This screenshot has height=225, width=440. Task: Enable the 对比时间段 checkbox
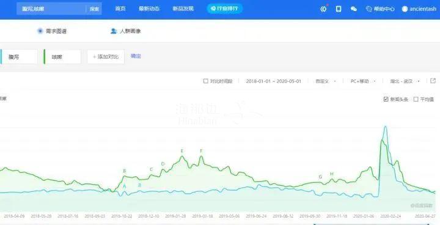tap(206, 81)
